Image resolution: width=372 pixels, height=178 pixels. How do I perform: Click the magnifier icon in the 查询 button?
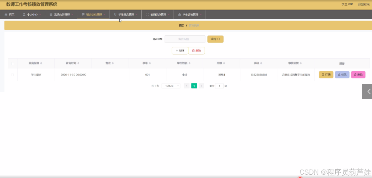click(219, 39)
